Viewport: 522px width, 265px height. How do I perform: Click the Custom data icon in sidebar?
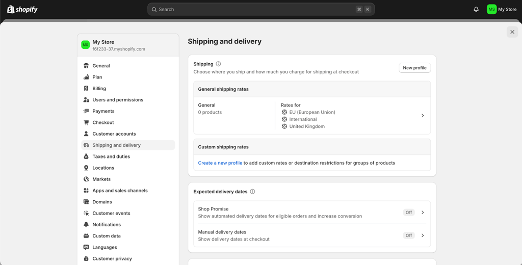click(86, 236)
